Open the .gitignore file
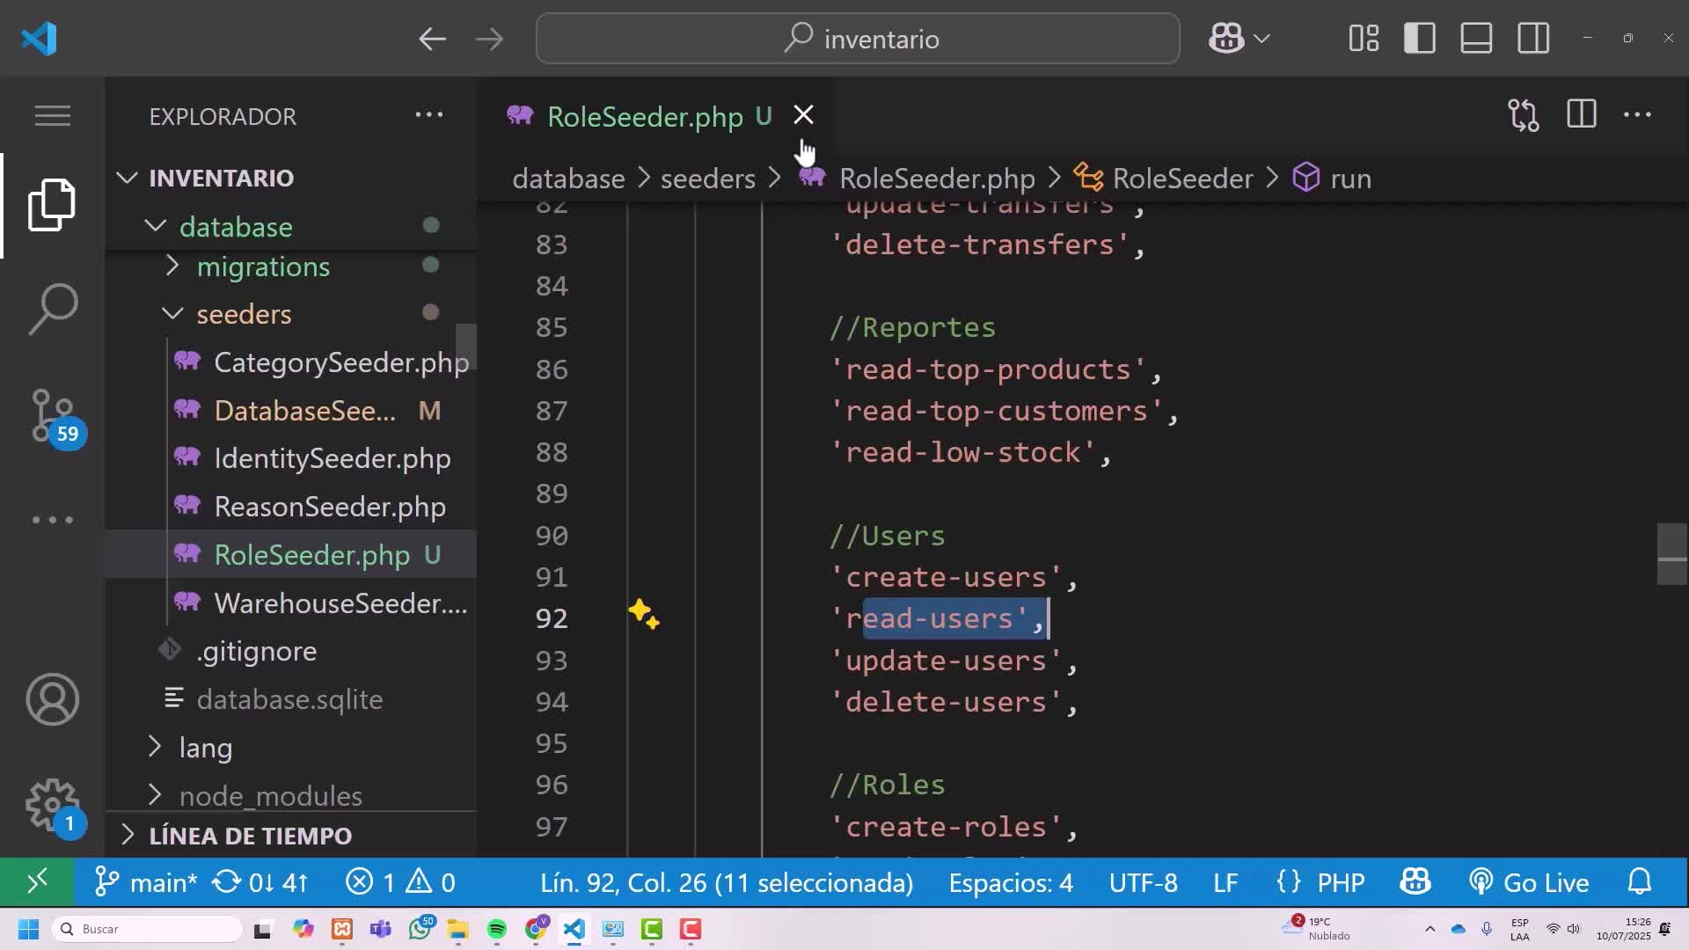Screen dimensions: 1689x950 [256, 651]
